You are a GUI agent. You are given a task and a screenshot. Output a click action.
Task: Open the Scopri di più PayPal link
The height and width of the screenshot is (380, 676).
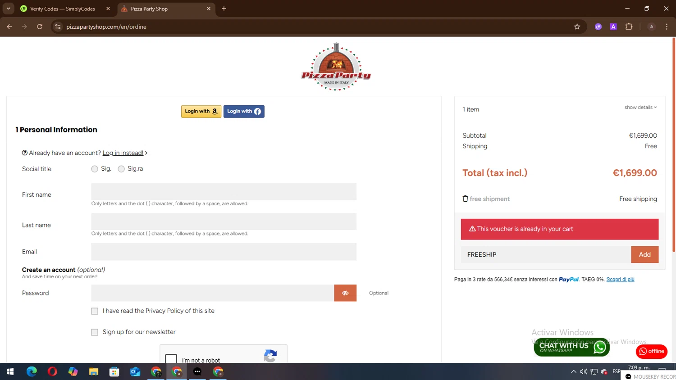click(620, 280)
